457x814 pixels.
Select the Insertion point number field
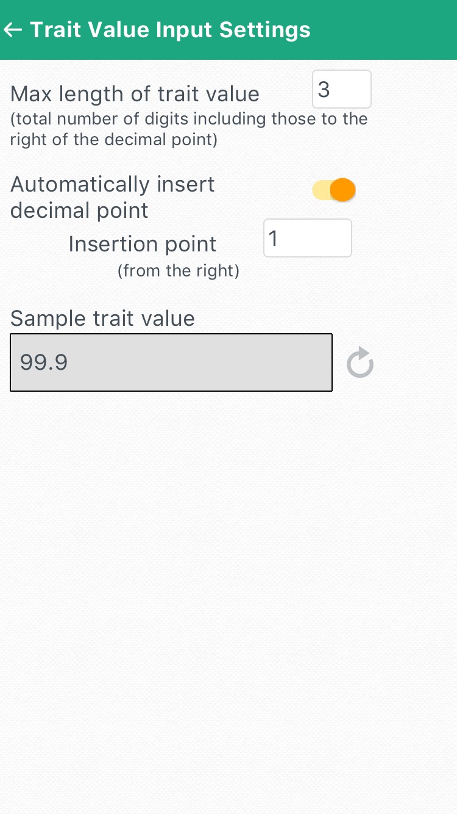tap(308, 238)
